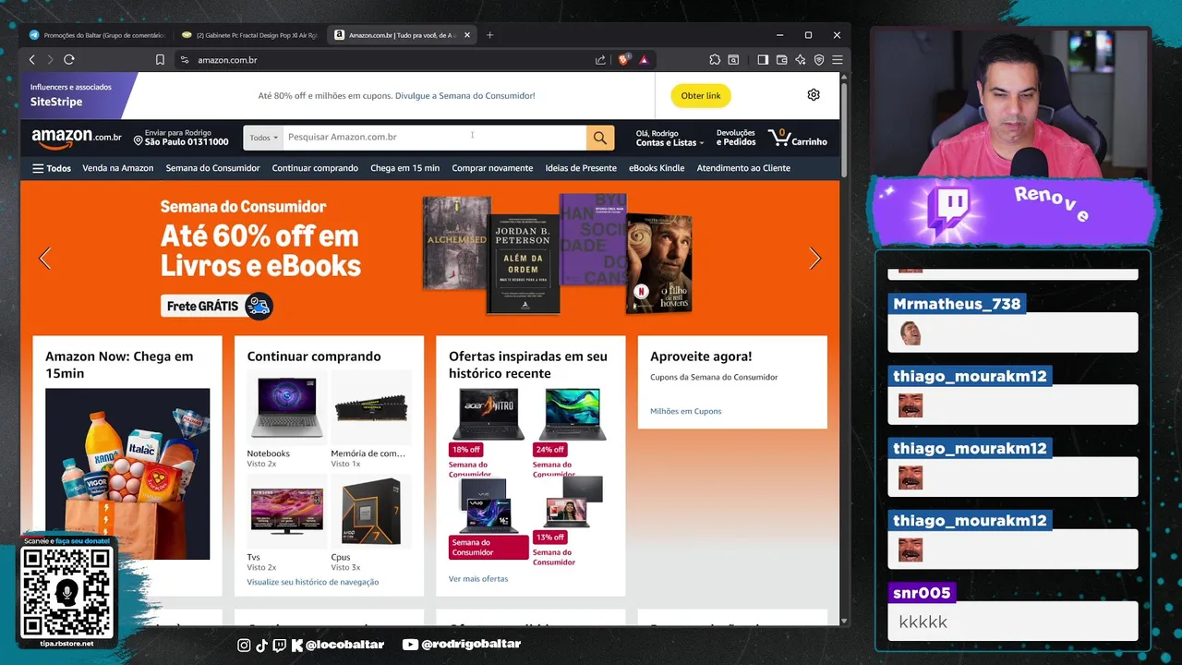Open the 24% off laptop offer
Image resolution: width=1182 pixels, height=665 pixels.
(x=573, y=415)
